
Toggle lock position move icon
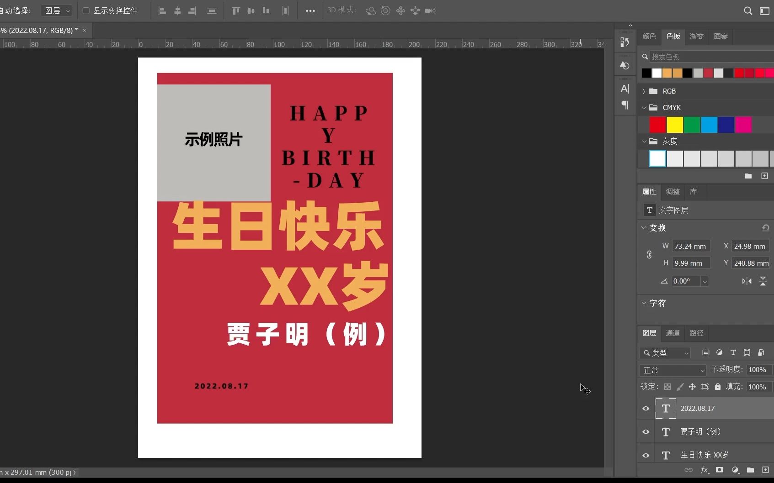(692, 387)
